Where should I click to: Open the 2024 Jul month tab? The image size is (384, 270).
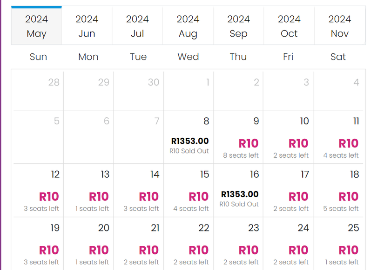pyautogui.click(x=137, y=26)
